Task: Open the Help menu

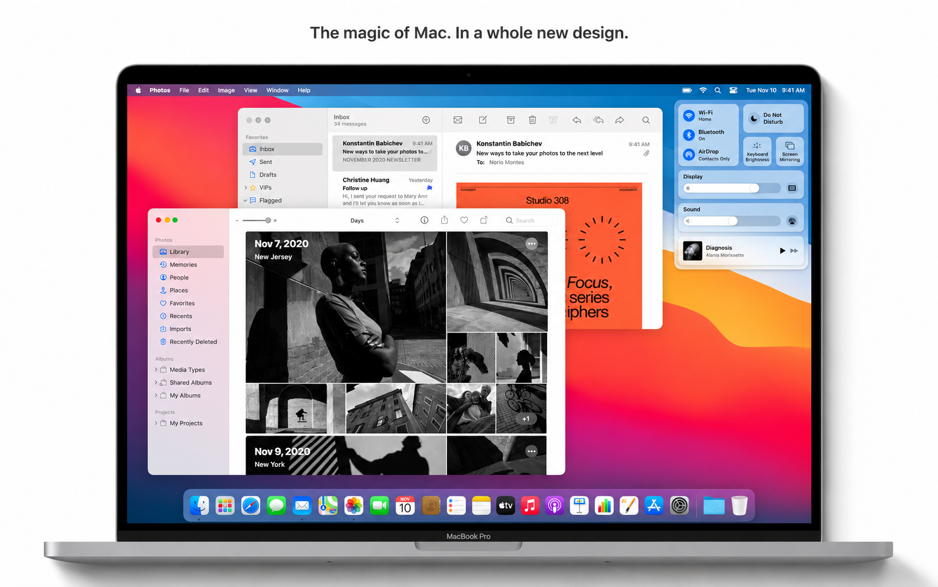Action: (304, 90)
